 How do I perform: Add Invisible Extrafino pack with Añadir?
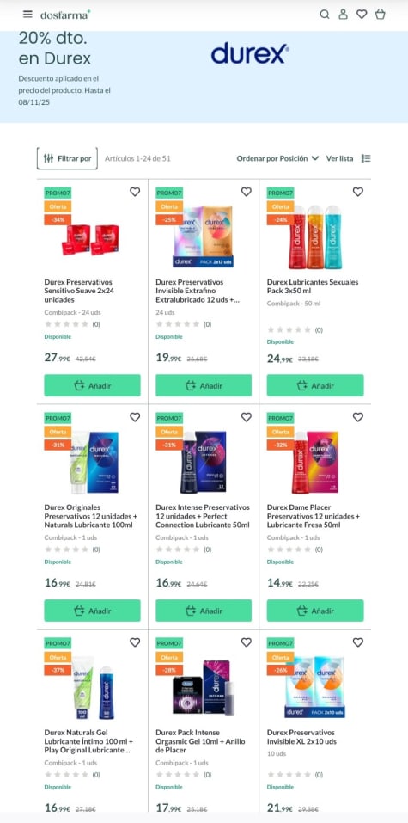click(x=204, y=386)
